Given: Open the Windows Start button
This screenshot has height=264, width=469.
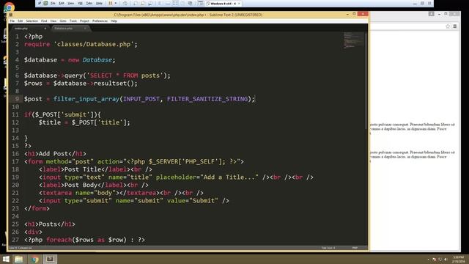Looking at the screenshot, I should pos(6,259).
